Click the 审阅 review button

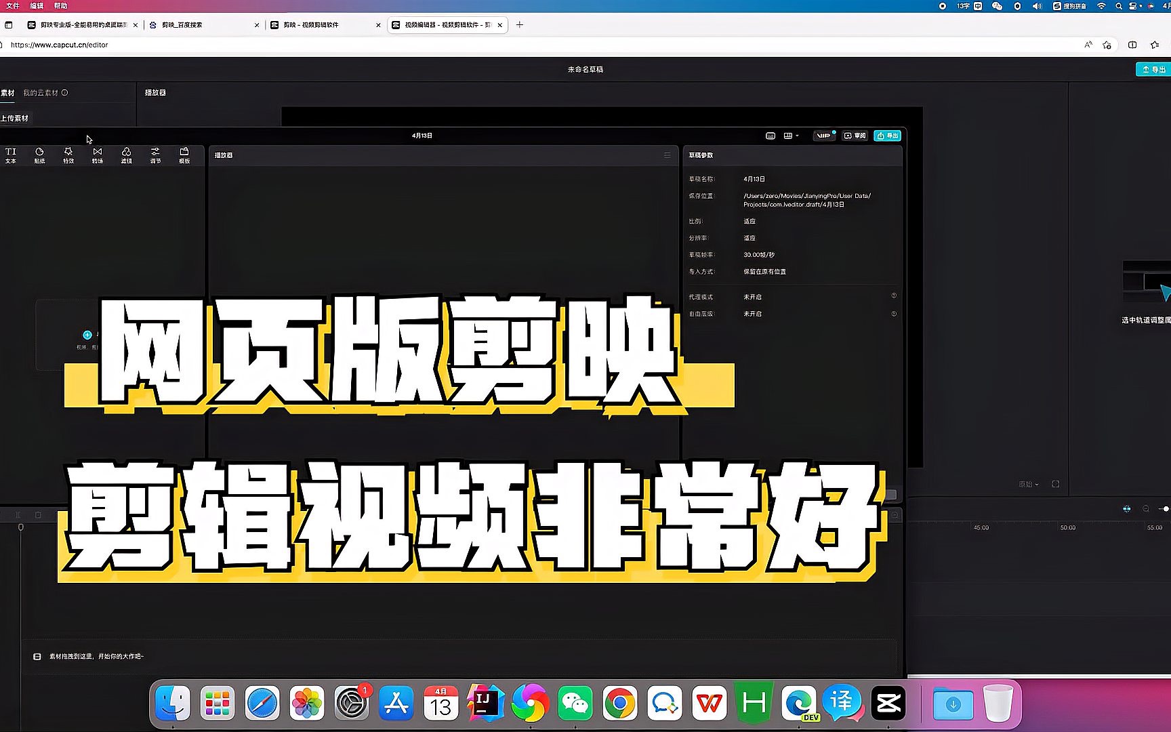point(855,136)
